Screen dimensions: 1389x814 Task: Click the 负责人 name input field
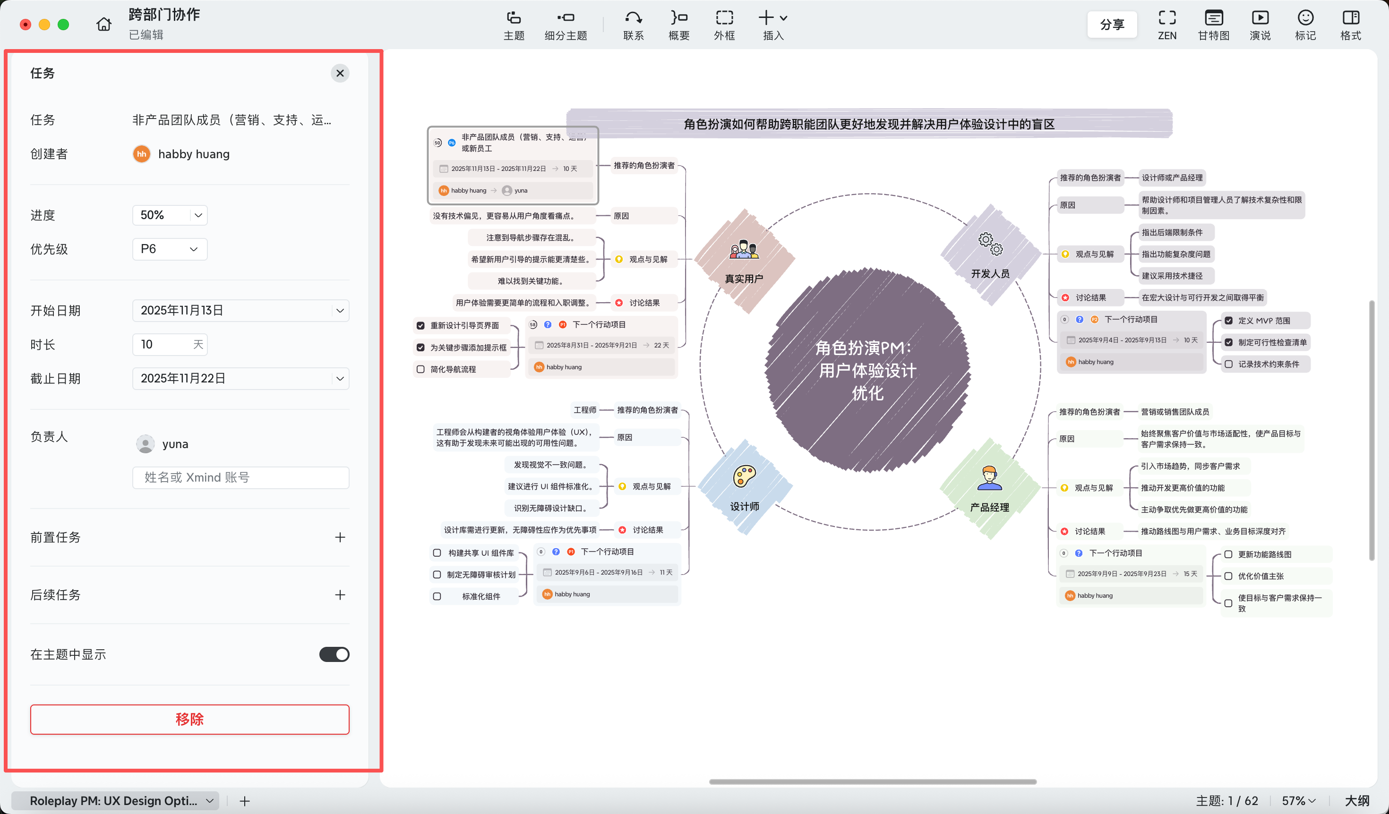241,477
